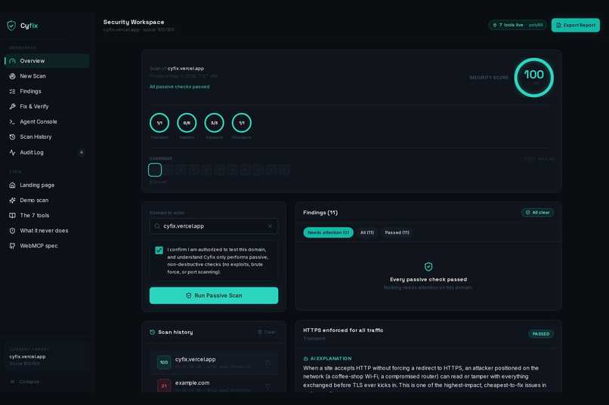Click the Findings list icon
The height and width of the screenshot is (405, 609).
point(12,91)
